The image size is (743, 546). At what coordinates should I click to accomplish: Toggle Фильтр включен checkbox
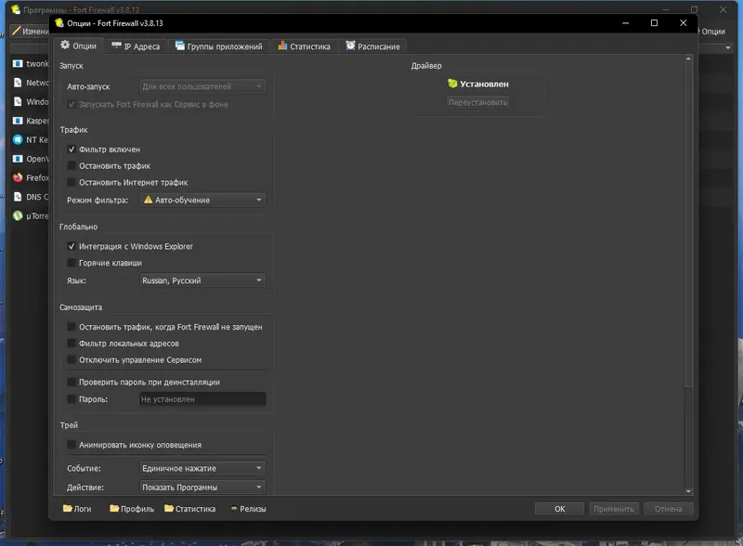tap(72, 149)
